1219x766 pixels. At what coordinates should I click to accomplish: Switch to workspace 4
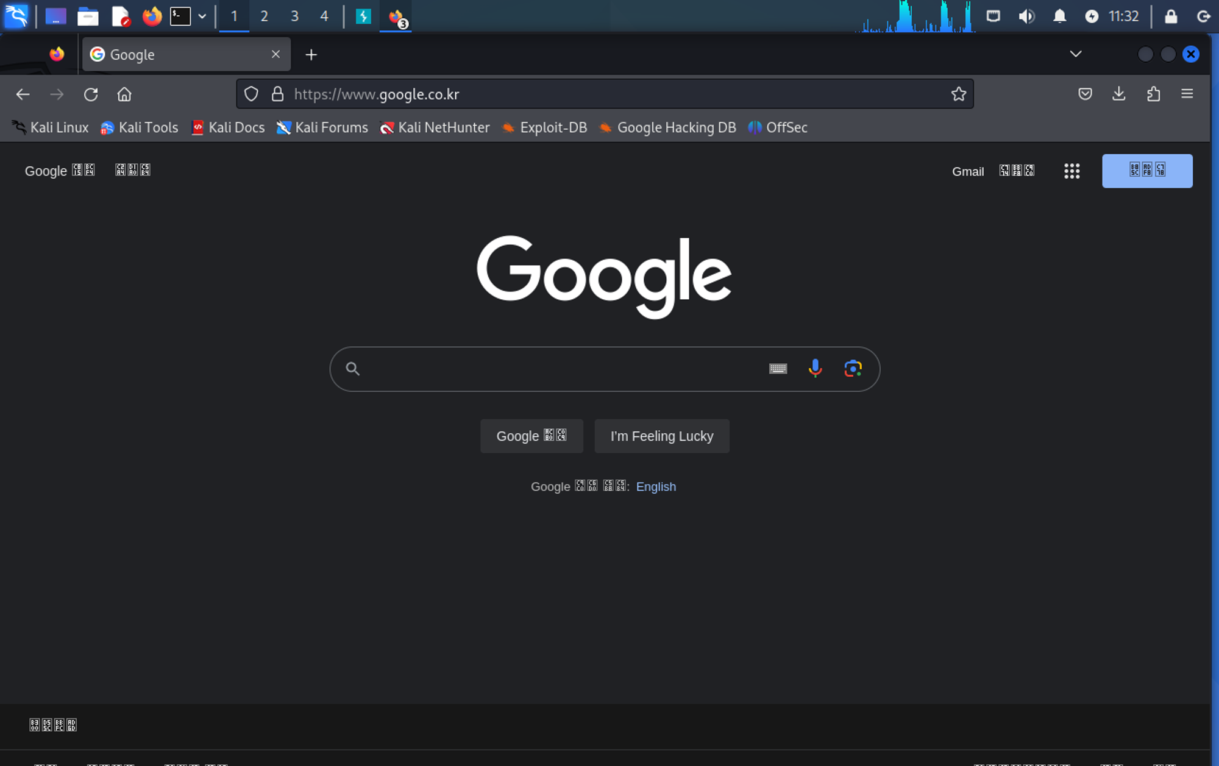[x=324, y=16]
